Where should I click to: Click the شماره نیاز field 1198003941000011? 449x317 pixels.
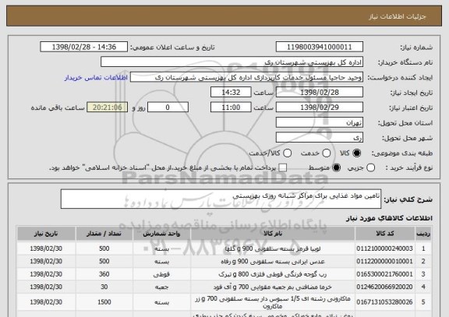point(320,47)
